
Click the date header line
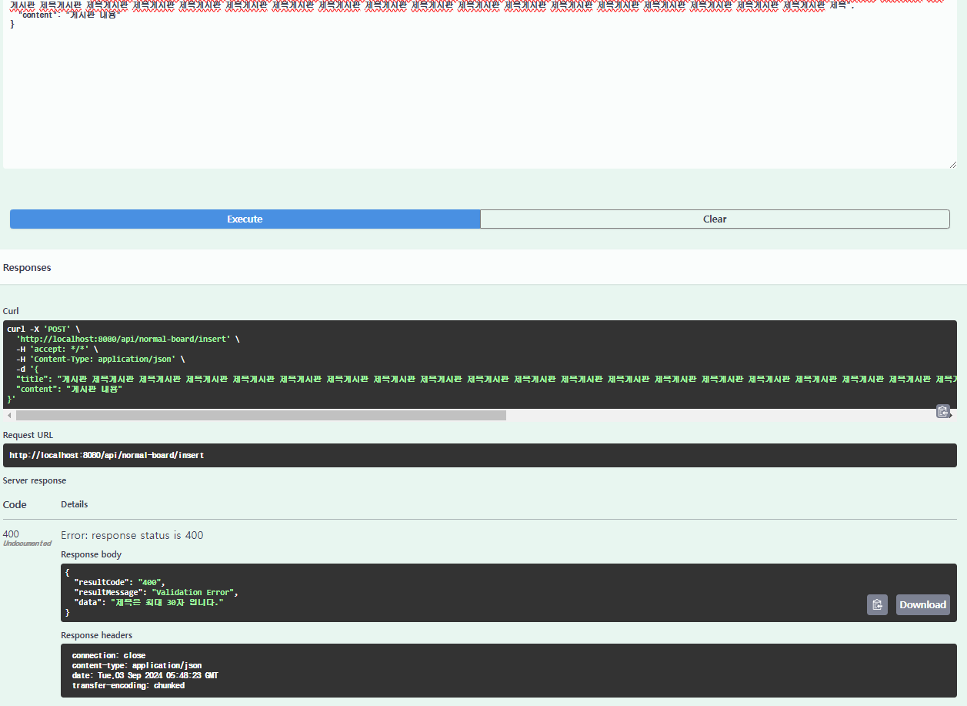pyautogui.click(x=145, y=675)
